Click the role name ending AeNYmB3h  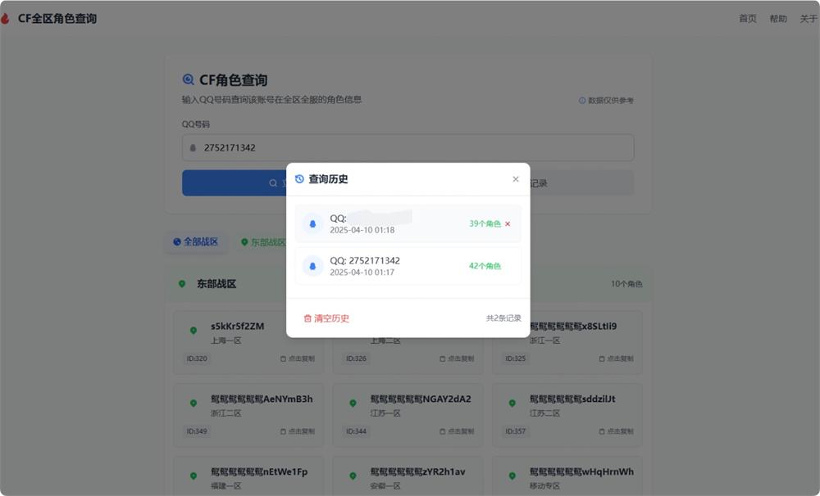pyautogui.click(x=262, y=399)
